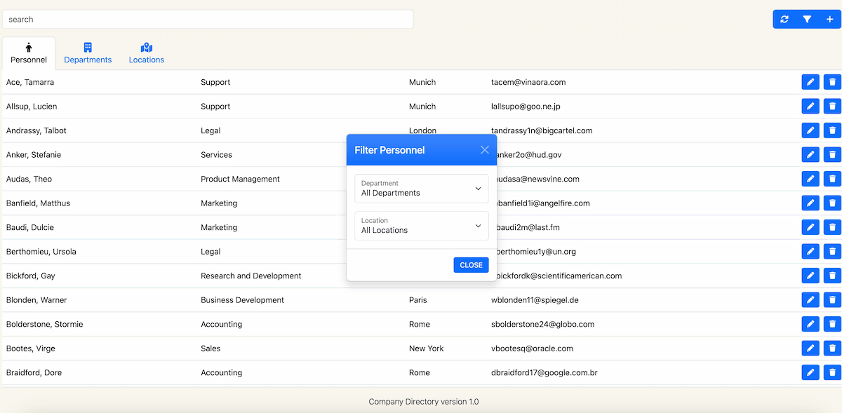The width and height of the screenshot is (842, 413).
Task: Click the refresh icon in top toolbar
Action: click(x=784, y=20)
